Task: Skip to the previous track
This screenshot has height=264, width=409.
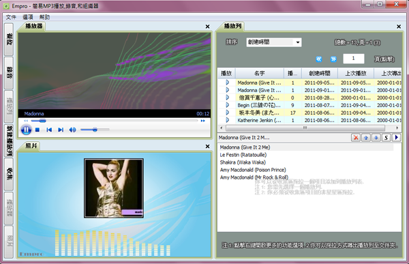Action: click(49, 130)
